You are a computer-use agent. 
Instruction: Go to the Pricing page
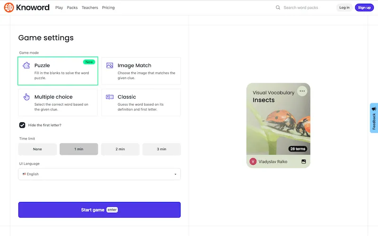108,8
